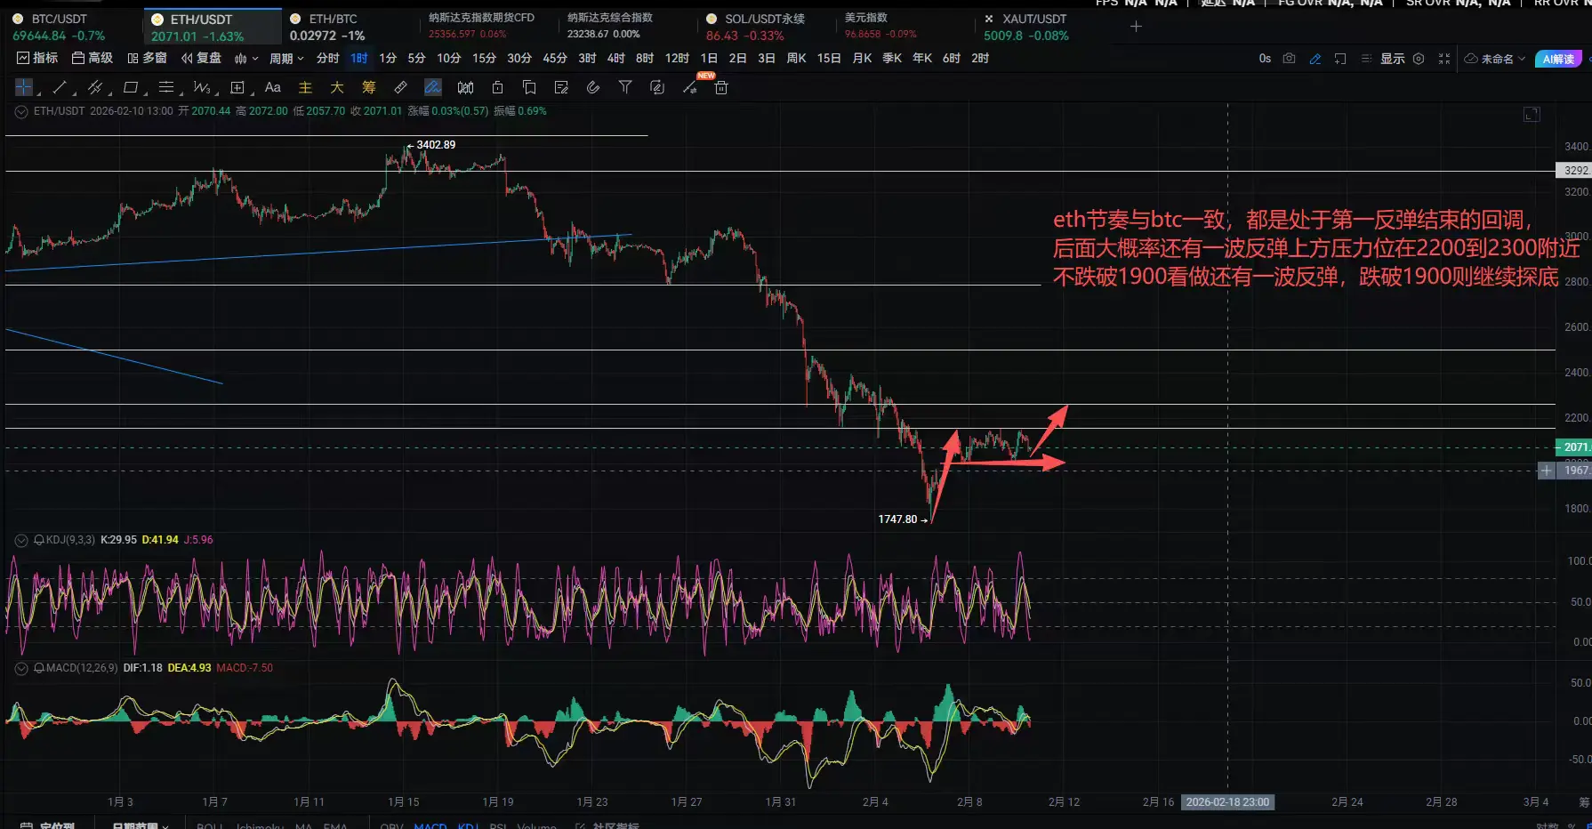Viewport: 1592px width, 829px height.
Task: Choose the Elliott wave W3 tool
Action: pyautogui.click(x=202, y=87)
